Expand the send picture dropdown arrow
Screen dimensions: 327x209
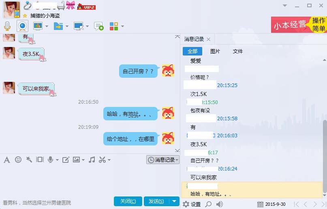pos(83,160)
